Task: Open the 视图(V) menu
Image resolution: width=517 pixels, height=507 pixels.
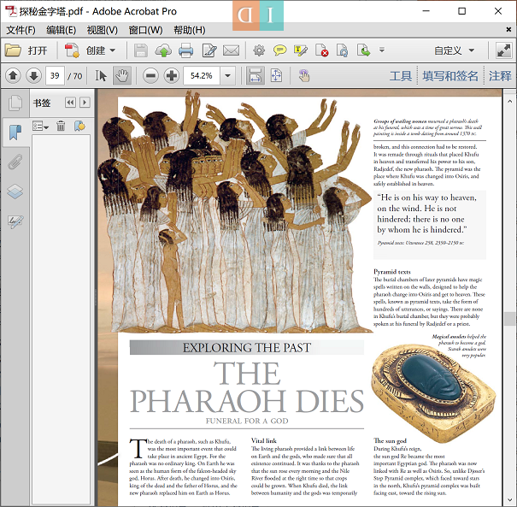Action: pos(103,30)
